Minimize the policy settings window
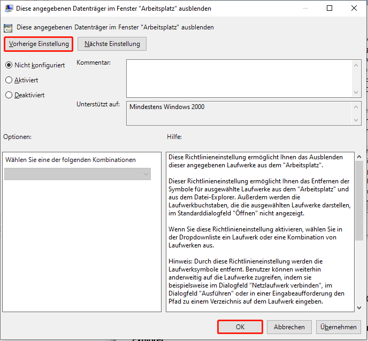 point(304,9)
